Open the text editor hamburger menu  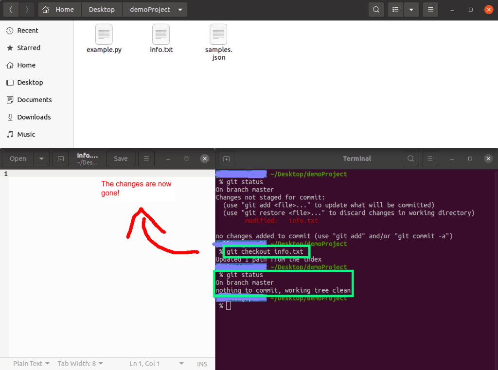pos(146,159)
